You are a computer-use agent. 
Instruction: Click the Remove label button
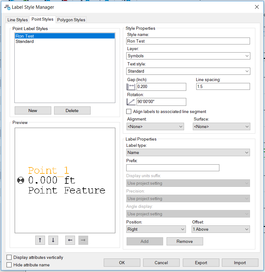point(185,241)
